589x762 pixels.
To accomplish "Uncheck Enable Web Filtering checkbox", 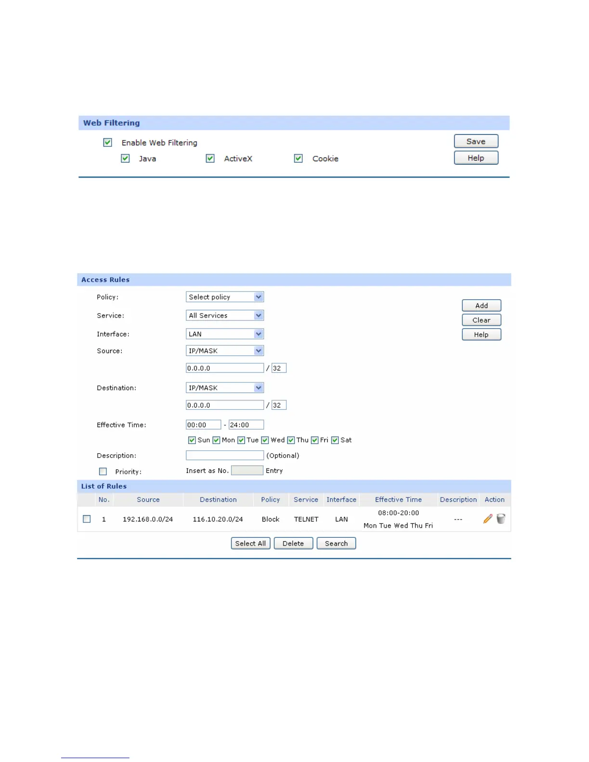I will tap(108, 142).
